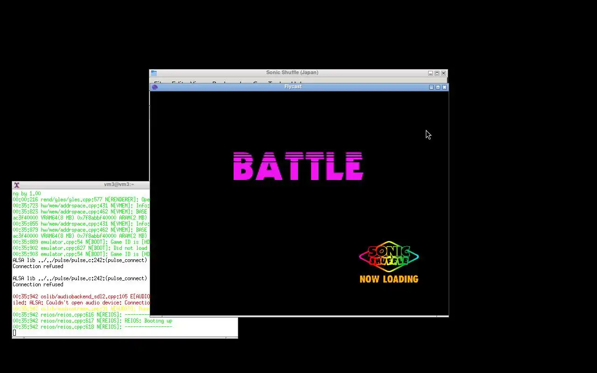
Task: Click the terminal cursor block at the prompt
Action: click(x=14, y=333)
